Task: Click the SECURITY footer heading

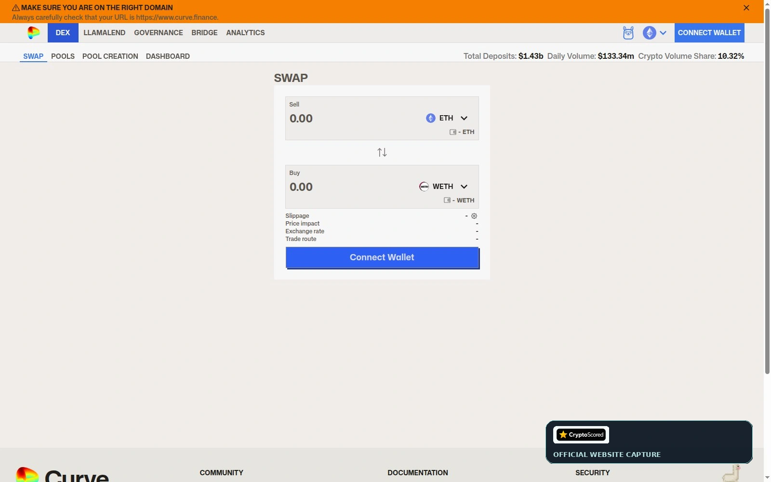Action: coord(592,473)
